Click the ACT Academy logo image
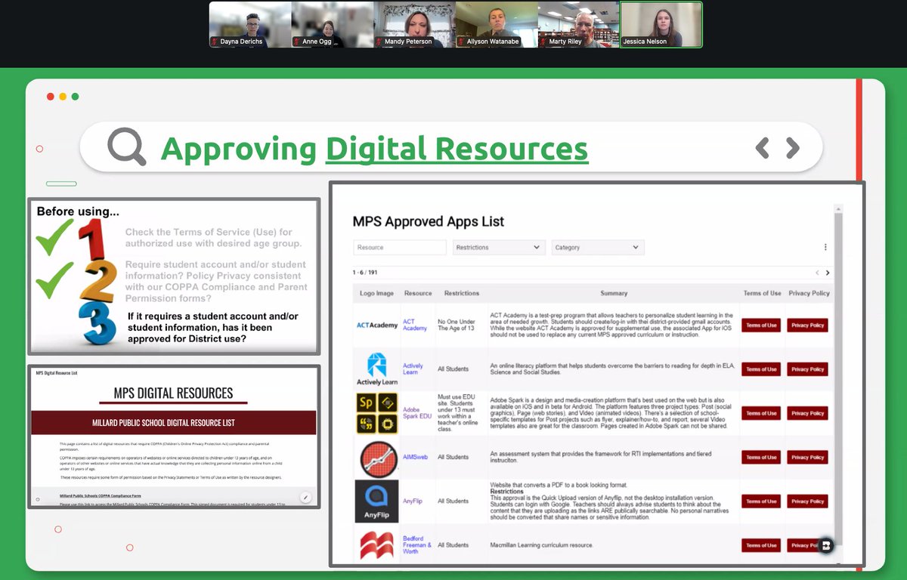The width and height of the screenshot is (907, 580). pos(377,325)
